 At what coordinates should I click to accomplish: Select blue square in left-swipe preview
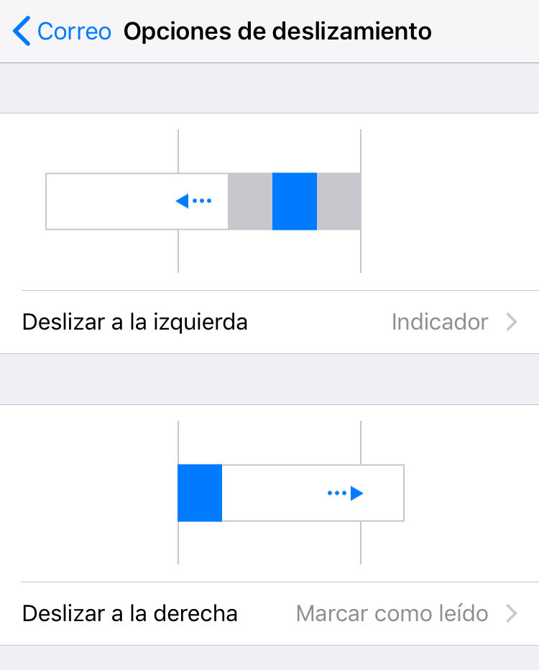click(295, 201)
